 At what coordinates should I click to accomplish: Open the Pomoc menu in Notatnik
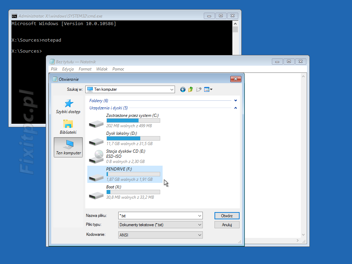click(x=118, y=69)
